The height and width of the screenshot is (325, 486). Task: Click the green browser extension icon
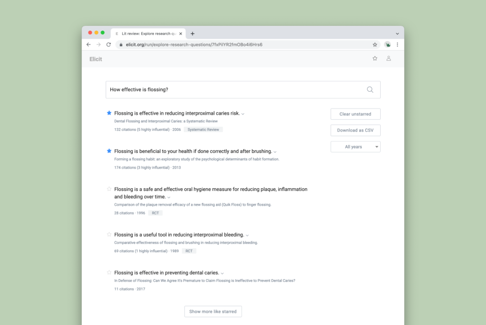387,45
